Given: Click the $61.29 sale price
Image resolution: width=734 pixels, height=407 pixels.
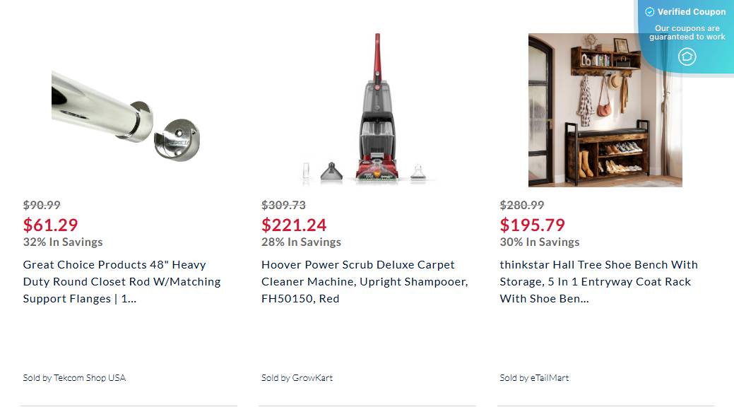Looking at the screenshot, I should (50, 225).
